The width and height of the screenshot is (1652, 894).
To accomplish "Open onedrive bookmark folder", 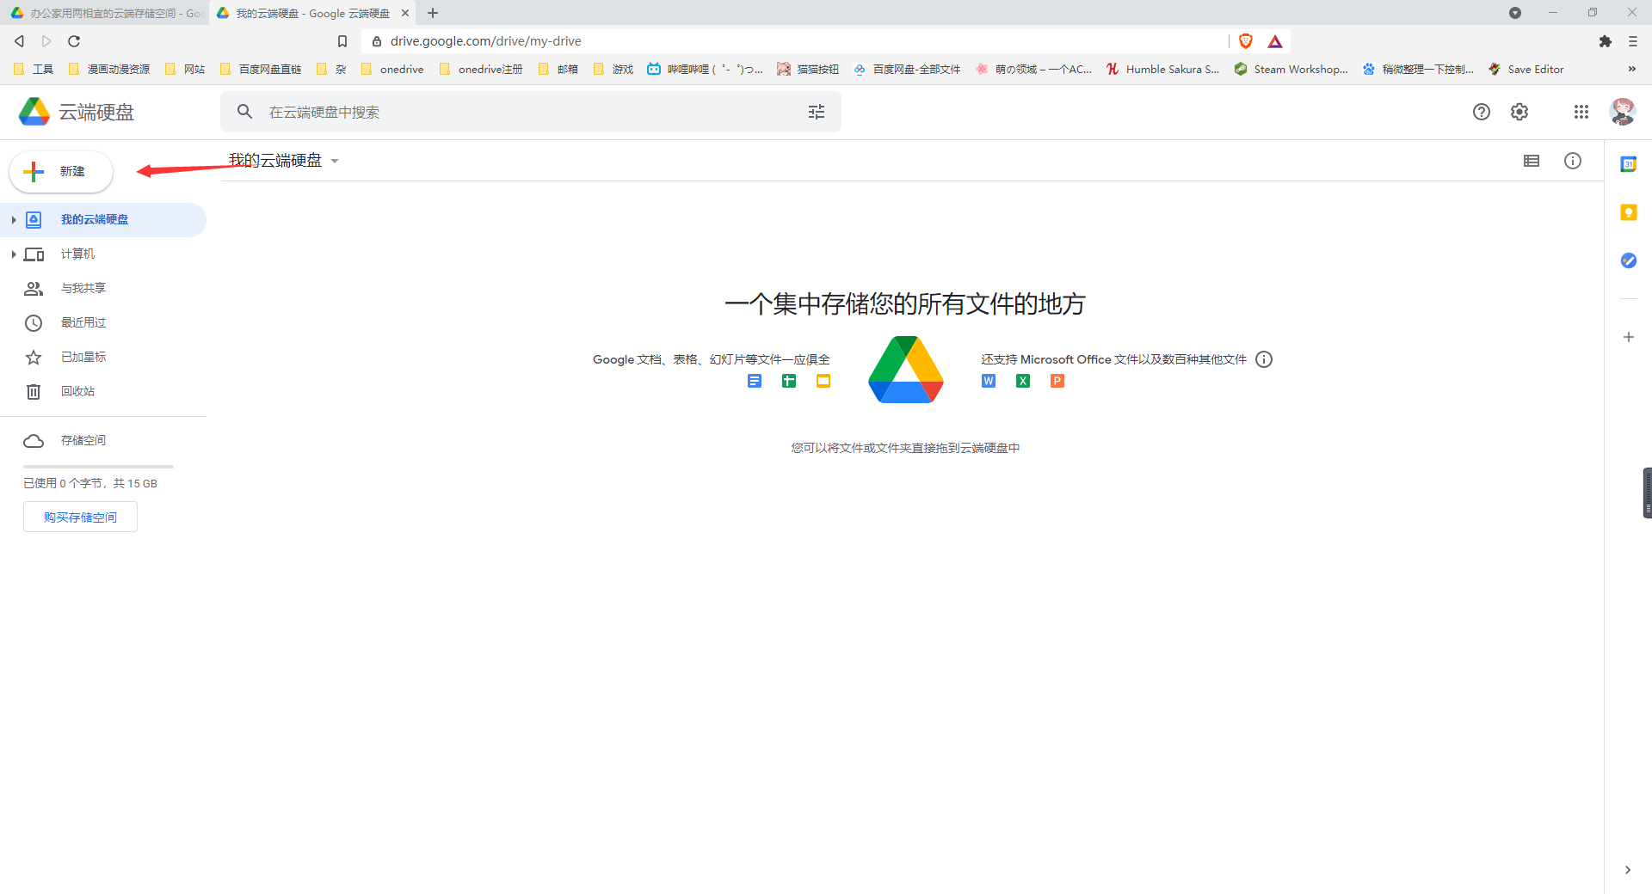I will (x=392, y=70).
